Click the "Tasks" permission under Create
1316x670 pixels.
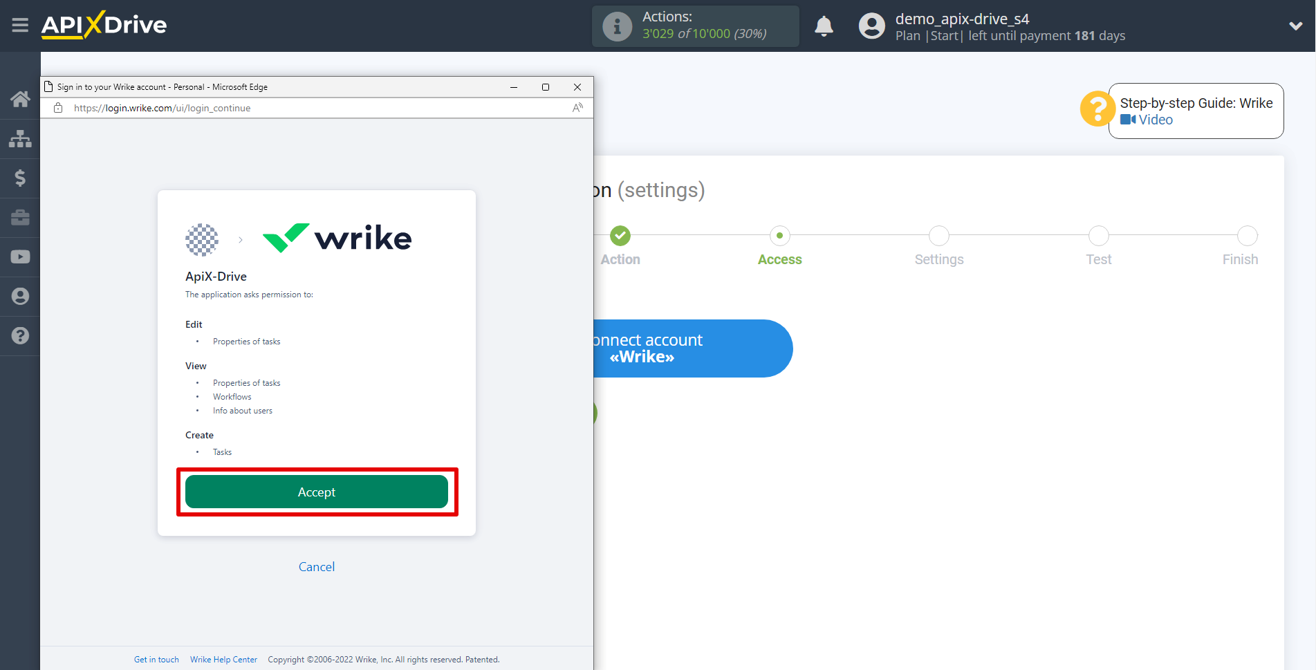pyautogui.click(x=222, y=452)
